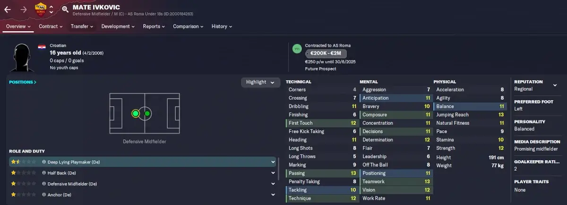This screenshot has height=205, width=567.
Task: Switch to the Overview tab
Action: (18, 26)
